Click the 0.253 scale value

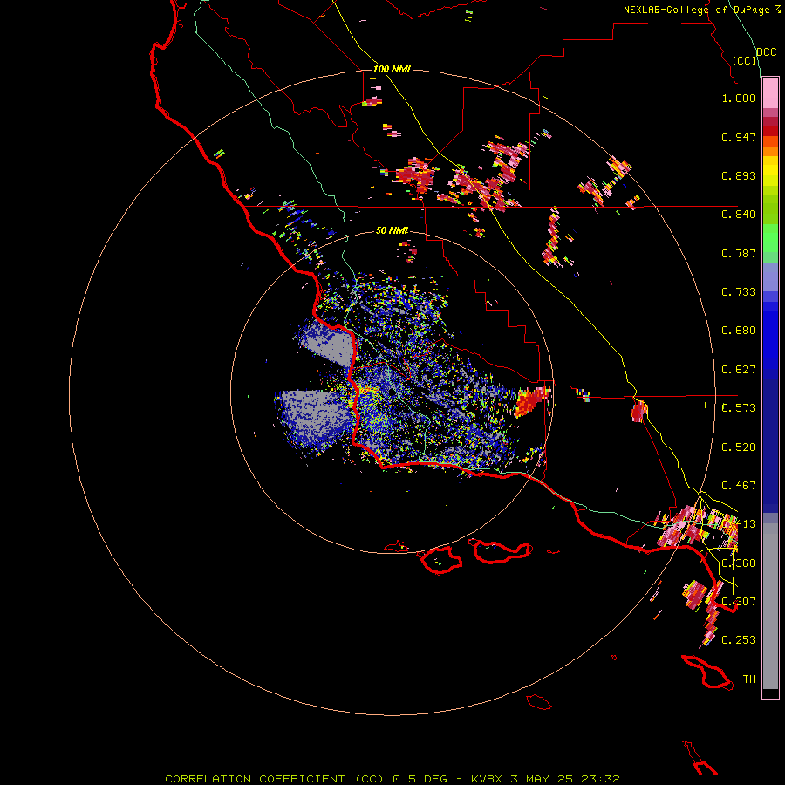[739, 640]
